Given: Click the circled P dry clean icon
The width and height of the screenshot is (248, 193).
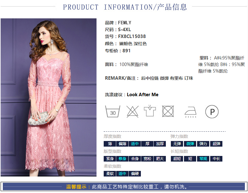Looking at the screenshot, I should [x=212, y=112].
